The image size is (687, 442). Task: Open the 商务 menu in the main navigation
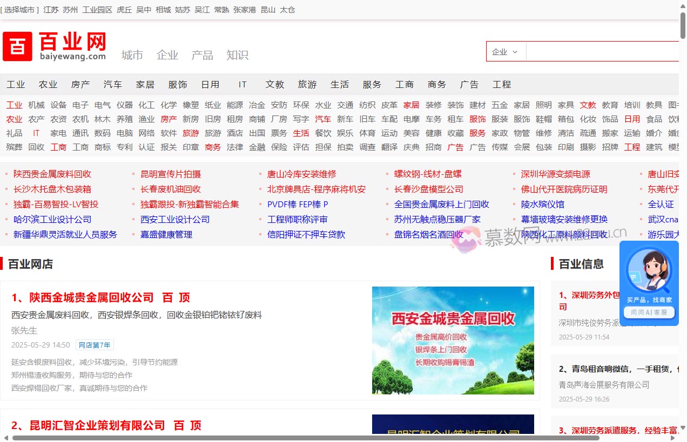[436, 84]
